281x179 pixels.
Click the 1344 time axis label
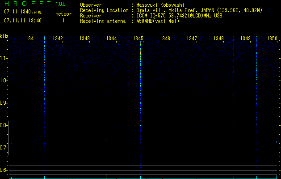(x=112, y=38)
